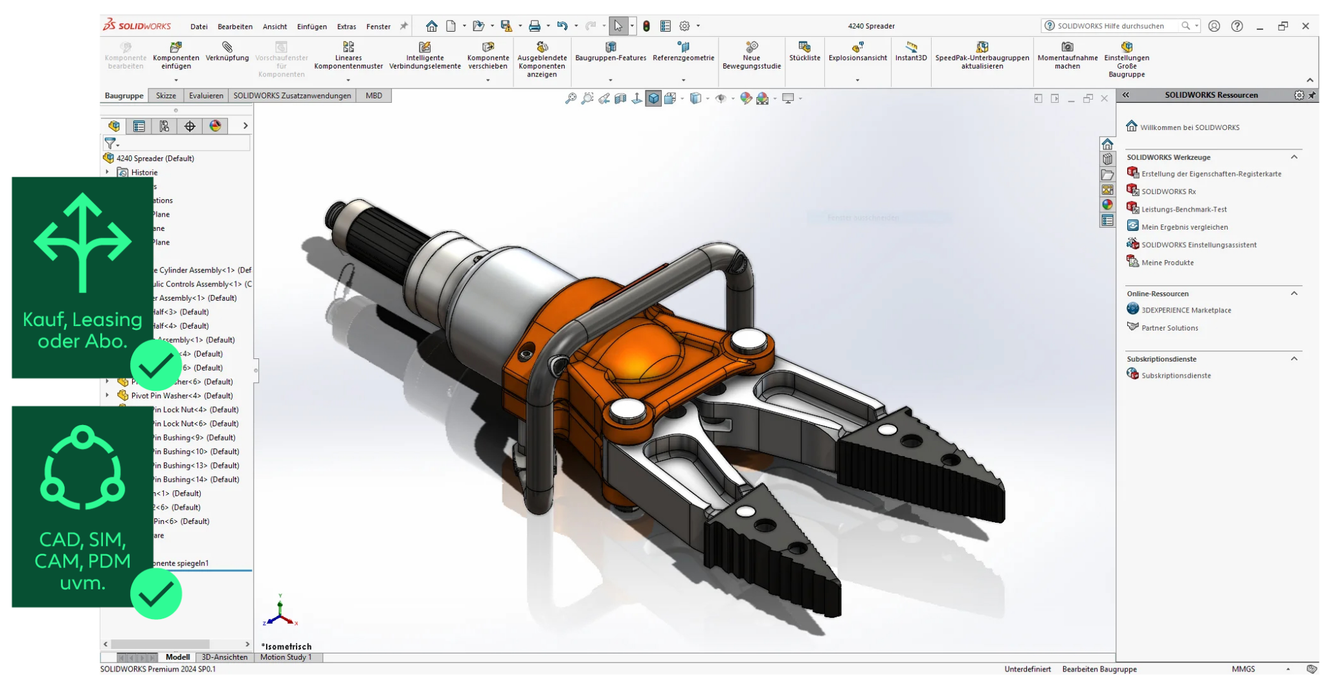
Task: Open dropdown arrow under Baugruppen-Features
Action: tap(611, 80)
